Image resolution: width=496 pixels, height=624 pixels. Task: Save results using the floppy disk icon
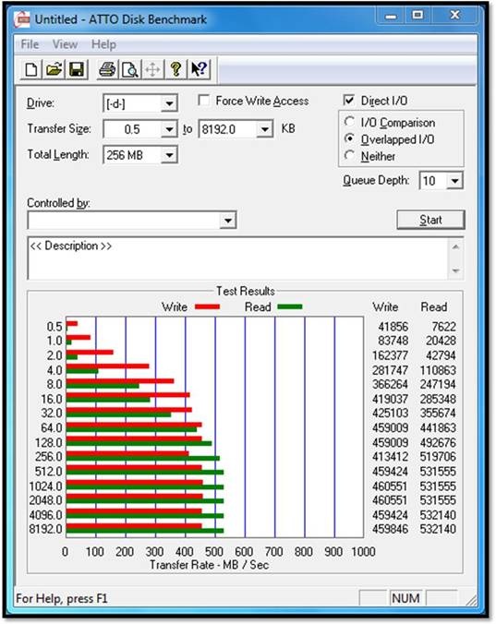coord(77,69)
